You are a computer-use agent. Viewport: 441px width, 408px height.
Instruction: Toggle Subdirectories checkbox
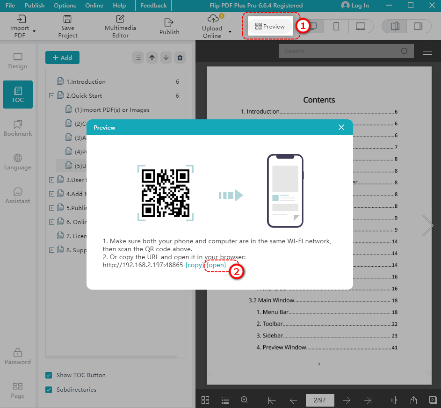[x=49, y=390]
